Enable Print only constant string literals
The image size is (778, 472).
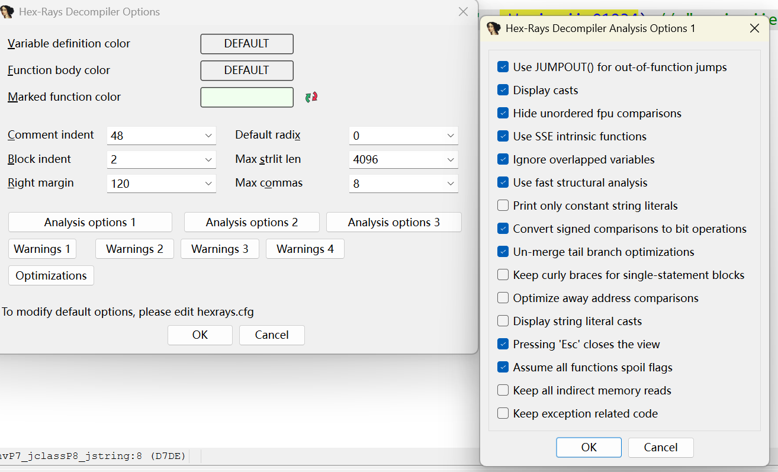(503, 206)
